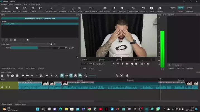The width and height of the screenshot is (200, 112).
Task: Open the Medidor de pico panel icon
Action: click(51, 9)
